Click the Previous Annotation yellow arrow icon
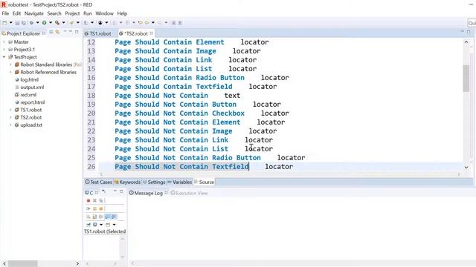 pyautogui.click(x=147, y=23)
